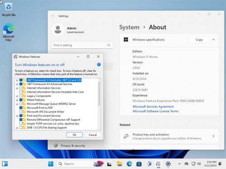This screenshot has width=226, height=169.
Task: Go to System in the breadcrumb
Action: point(129,27)
